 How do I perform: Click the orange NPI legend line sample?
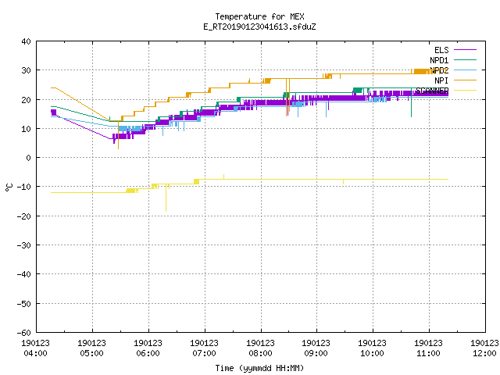pos(465,80)
